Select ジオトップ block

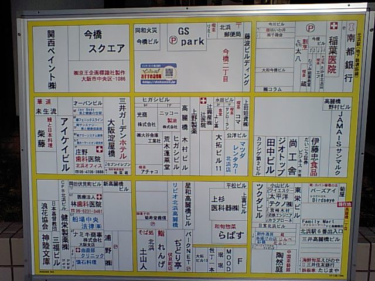click(282, 156)
